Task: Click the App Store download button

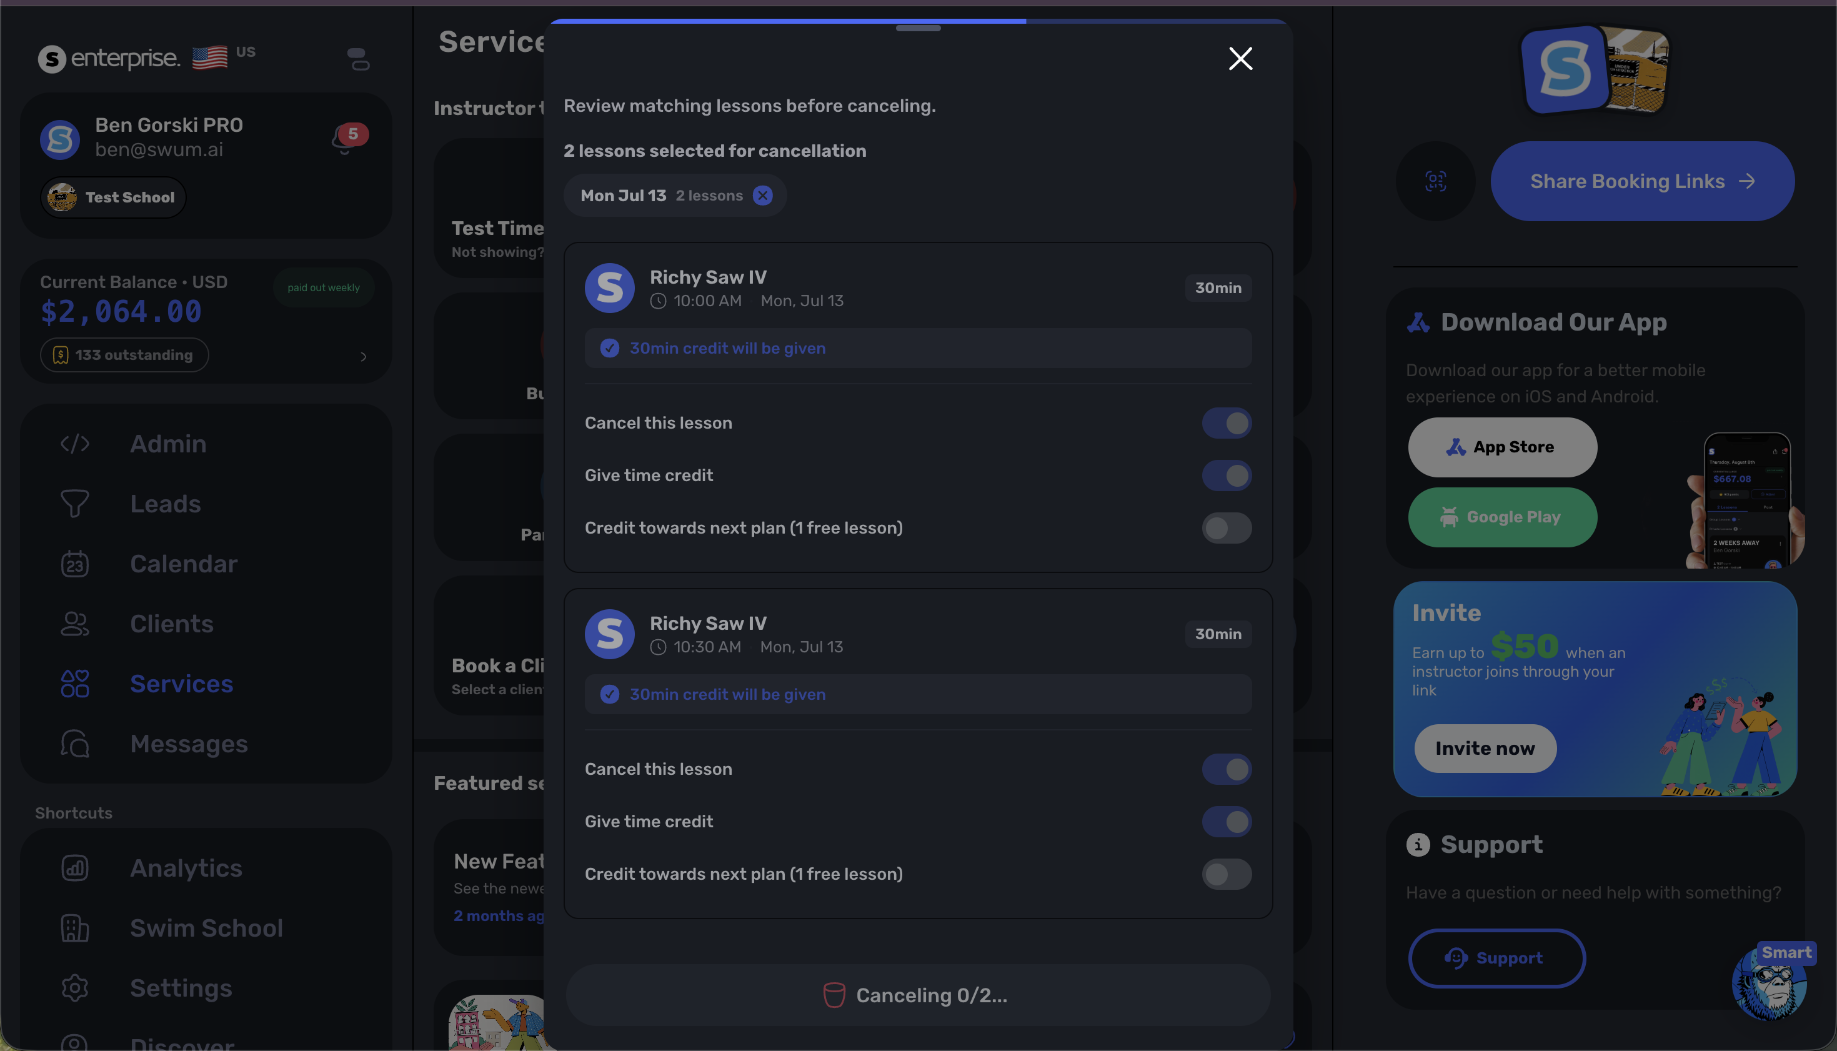Action: pyautogui.click(x=1502, y=447)
